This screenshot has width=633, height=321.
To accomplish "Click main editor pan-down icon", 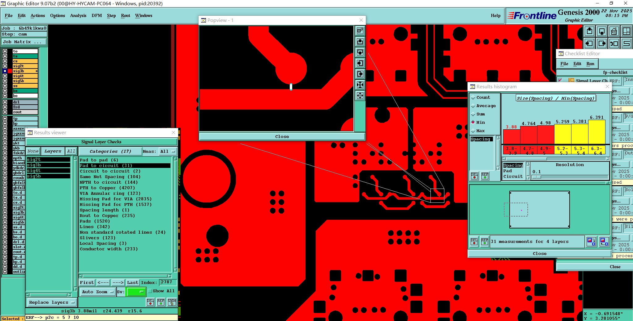I will tap(602, 31).
